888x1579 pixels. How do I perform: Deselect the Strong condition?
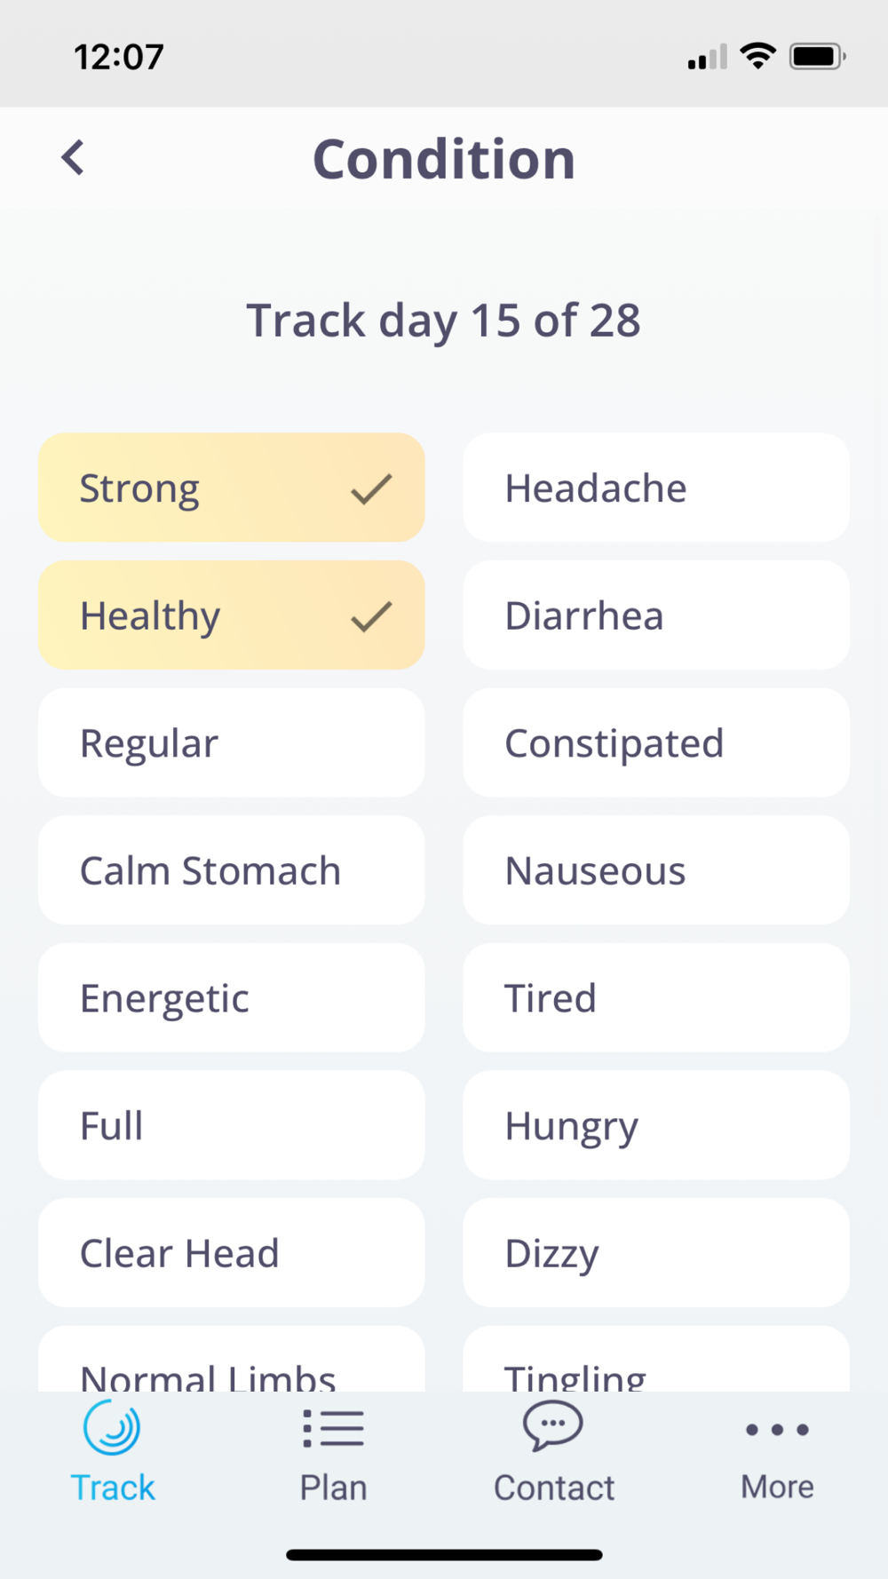tap(231, 488)
